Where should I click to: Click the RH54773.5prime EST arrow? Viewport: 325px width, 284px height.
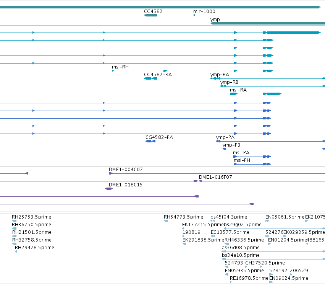pyautogui.click(x=166, y=221)
